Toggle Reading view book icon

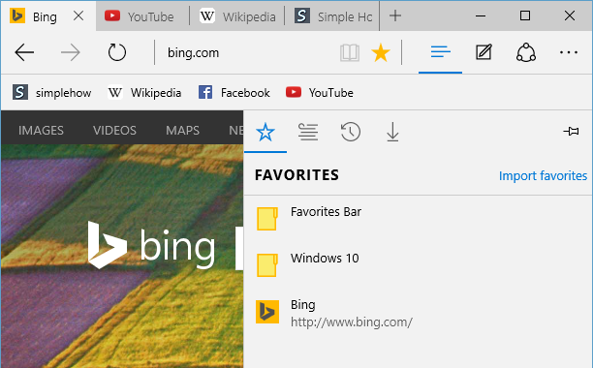[x=350, y=52]
